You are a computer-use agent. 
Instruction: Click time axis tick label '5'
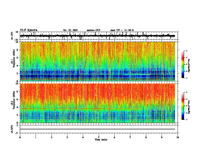(x=99, y=137)
